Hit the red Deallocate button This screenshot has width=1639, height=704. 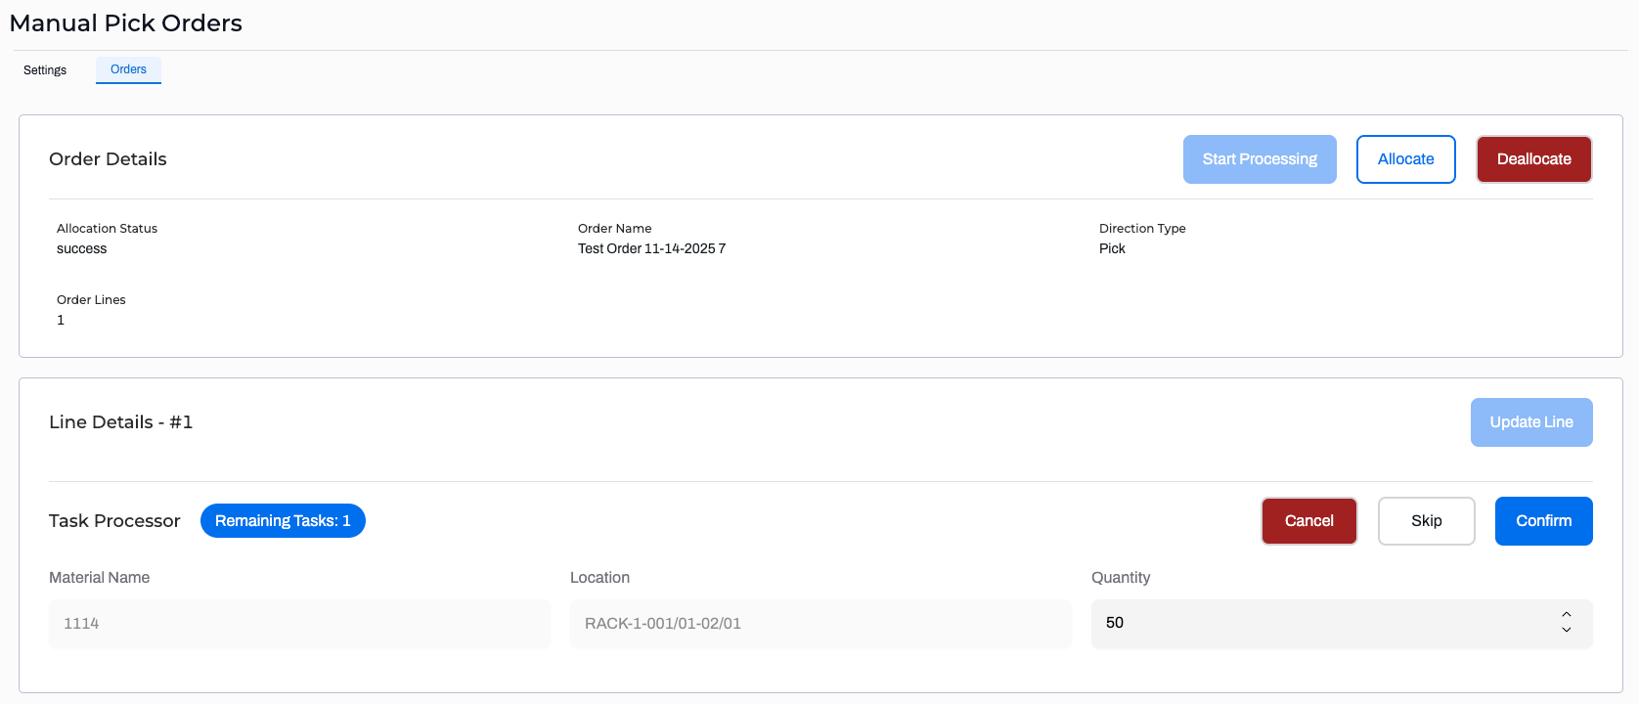[x=1534, y=159]
